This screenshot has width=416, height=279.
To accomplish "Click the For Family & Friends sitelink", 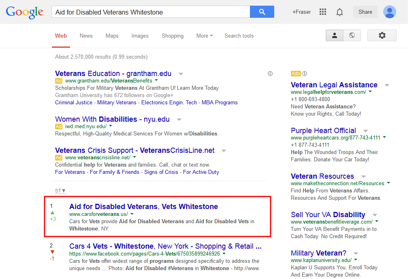I will click(114, 172).
